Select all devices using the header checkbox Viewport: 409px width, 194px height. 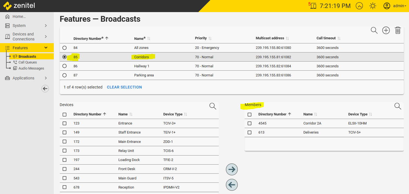click(x=65, y=114)
